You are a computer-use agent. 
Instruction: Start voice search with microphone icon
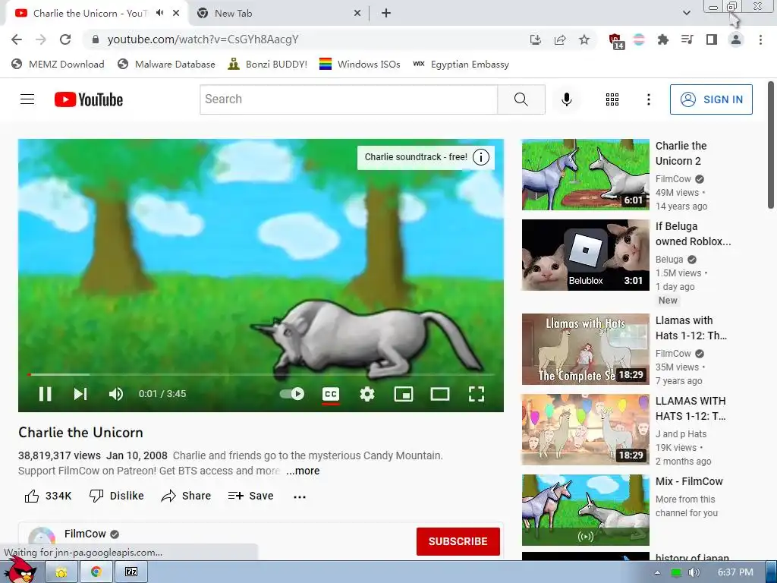click(x=566, y=99)
